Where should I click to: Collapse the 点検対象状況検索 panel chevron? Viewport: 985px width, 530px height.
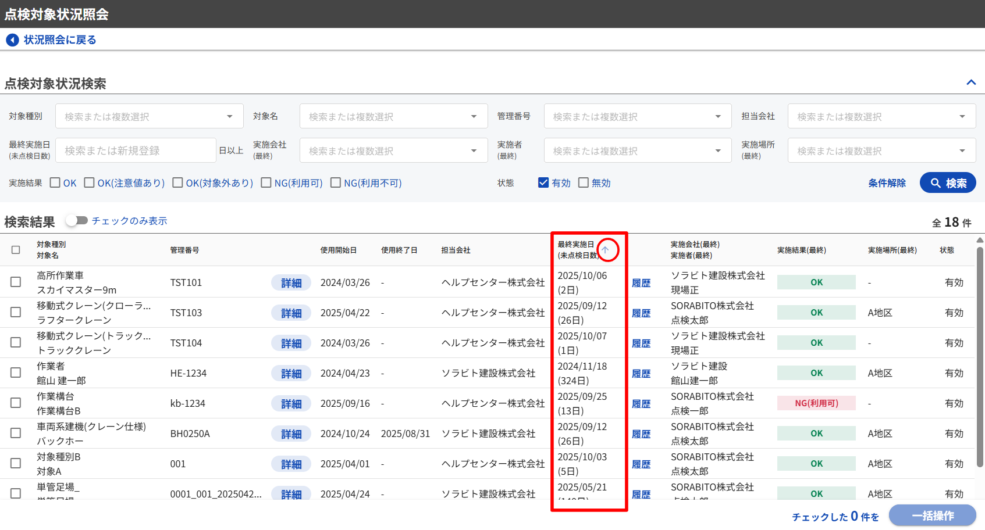970,83
